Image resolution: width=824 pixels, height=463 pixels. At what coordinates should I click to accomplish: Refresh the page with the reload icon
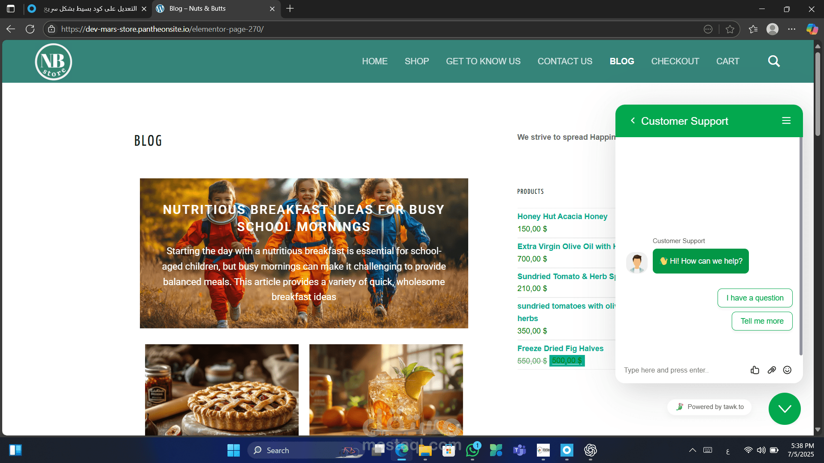tap(30, 29)
